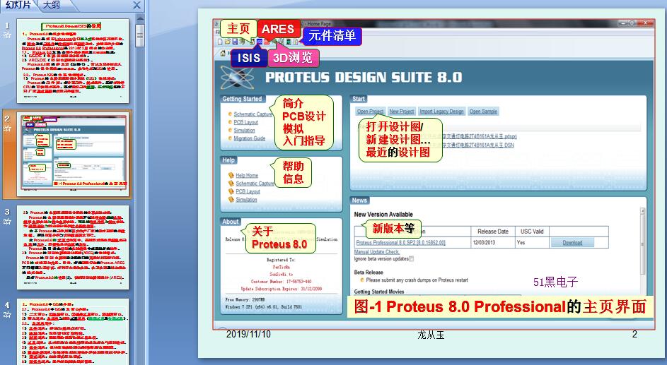The width and height of the screenshot is (667, 365).
Task: Click the News panel scroll-up arrow
Action: 642,211
